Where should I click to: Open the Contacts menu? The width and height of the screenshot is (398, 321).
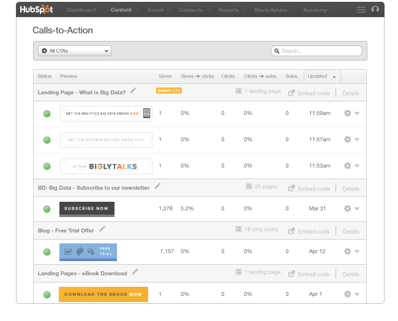coord(195,10)
